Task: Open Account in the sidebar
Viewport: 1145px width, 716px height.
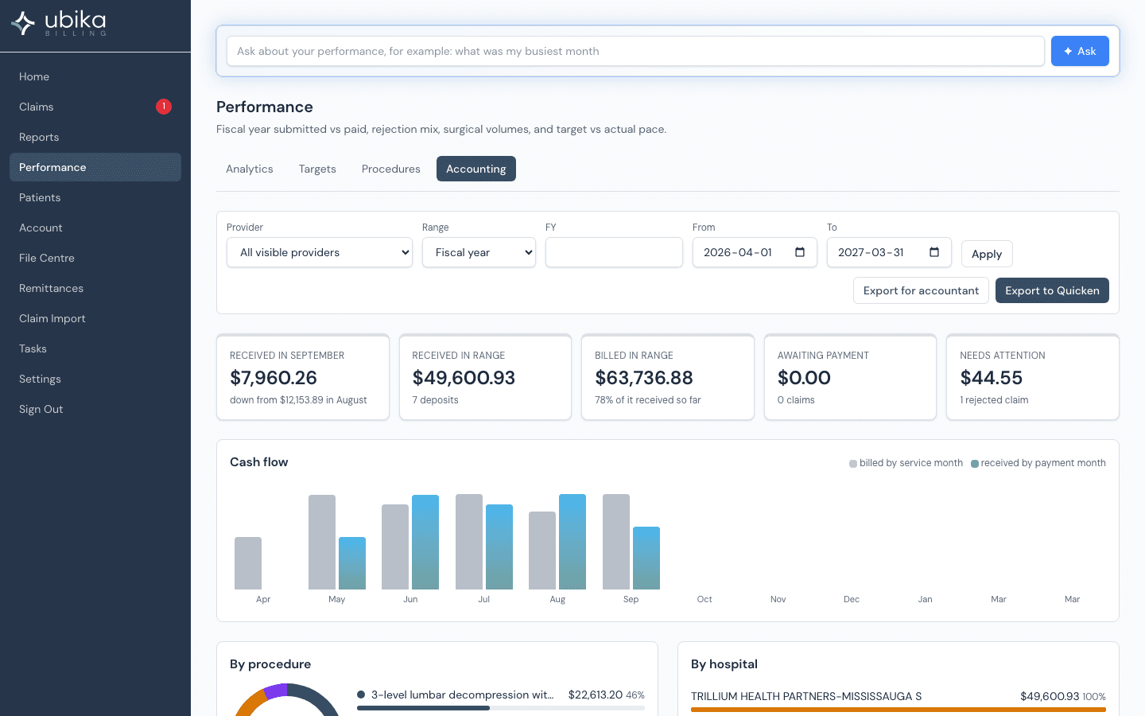Action: point(95,228)
